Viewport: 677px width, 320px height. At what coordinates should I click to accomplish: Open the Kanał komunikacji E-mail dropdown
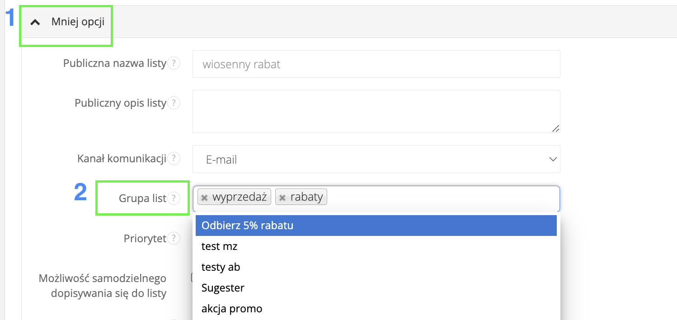coord(376,159)
